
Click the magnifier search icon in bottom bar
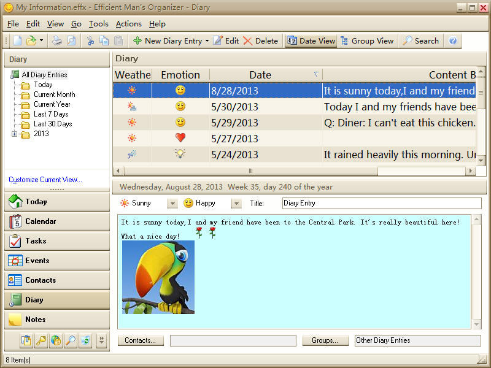click(71, 340)
